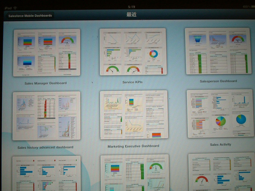
Task: Open the Service KPIs dashboard thumbnail
Action: [x=133, y=52]
